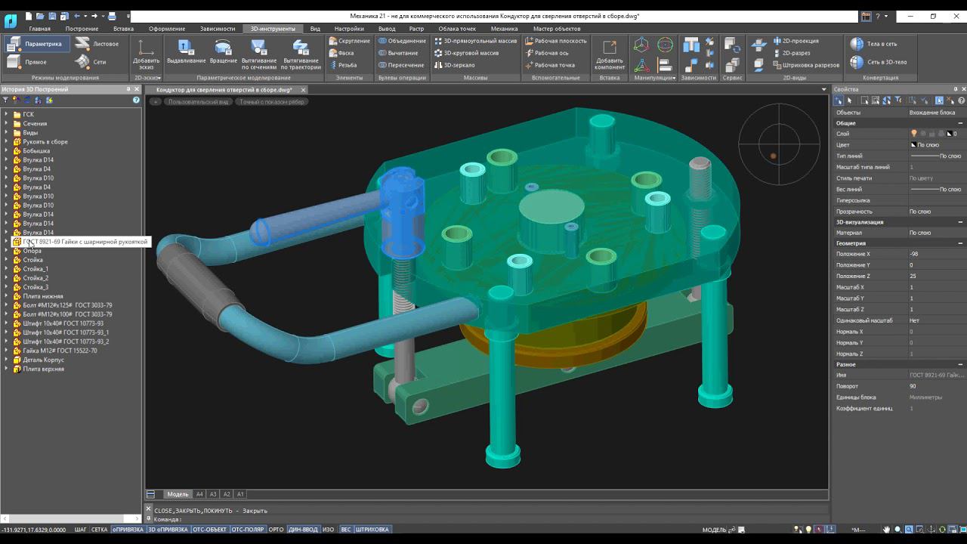
Task: Run the Вычитание boolean subtraction
Action: (x=398, y=53)
